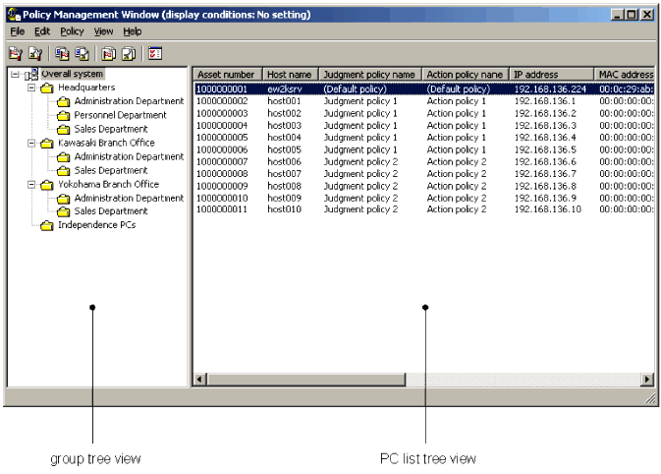The width and height of the screenshot is (661, 474).
Task: Click the fifth toolbar icon showing a document
Action: point(107,53)
